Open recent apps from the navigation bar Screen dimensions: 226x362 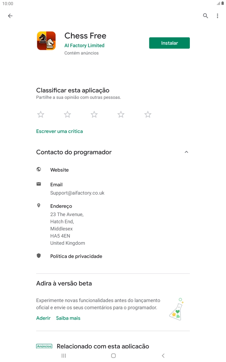(63, 355)
